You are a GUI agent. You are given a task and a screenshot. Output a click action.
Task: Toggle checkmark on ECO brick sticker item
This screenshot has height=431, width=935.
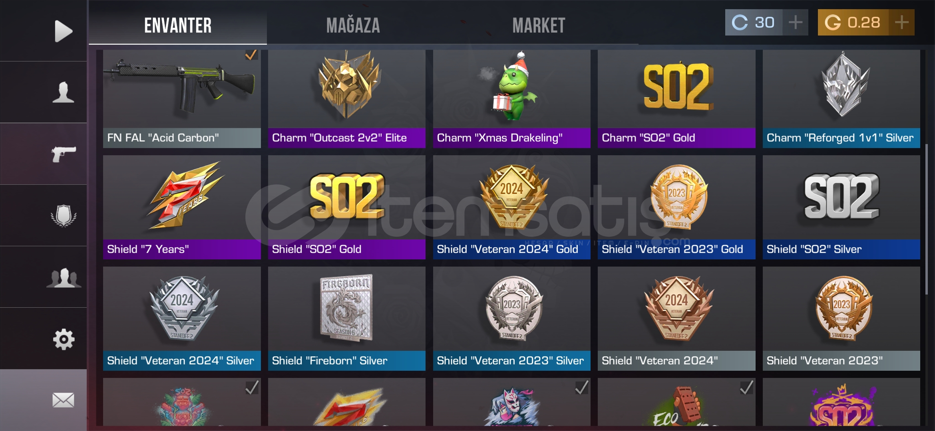point(746,387)
